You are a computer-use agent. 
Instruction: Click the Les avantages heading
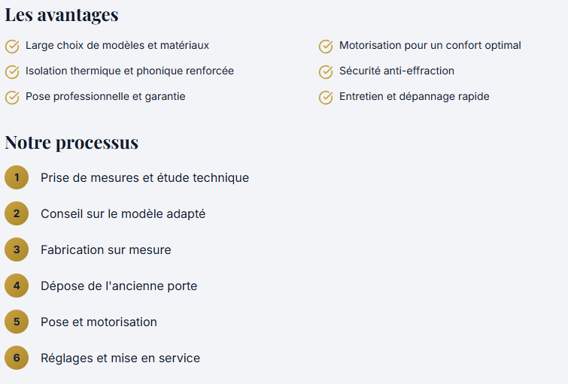(x=62, y=15)
